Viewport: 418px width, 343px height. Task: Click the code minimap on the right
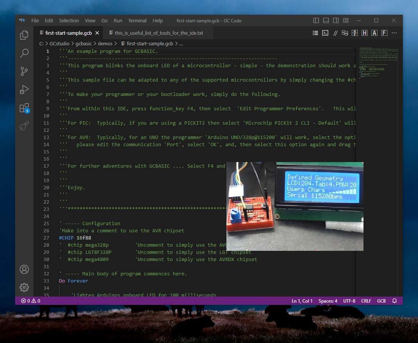(x=378, y=63)
